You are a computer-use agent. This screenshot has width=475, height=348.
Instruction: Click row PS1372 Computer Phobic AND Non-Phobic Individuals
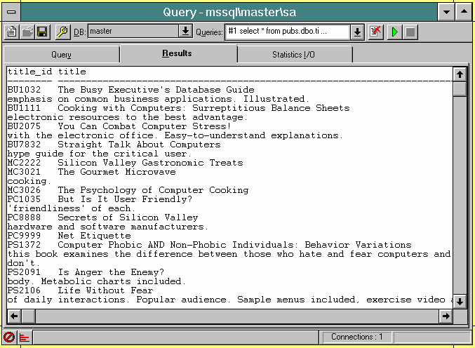click(210, 244)
